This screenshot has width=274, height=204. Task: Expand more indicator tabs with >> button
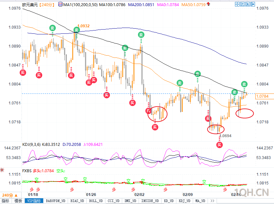212,201
